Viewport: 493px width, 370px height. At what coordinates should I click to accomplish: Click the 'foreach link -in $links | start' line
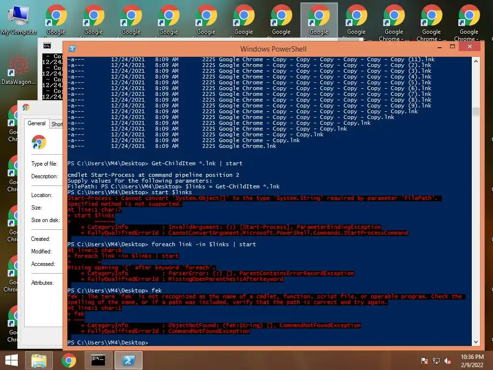[x=162, y=244]
